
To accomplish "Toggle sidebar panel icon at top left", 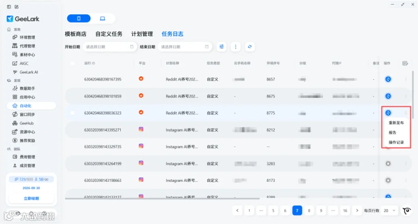I will tap(9, 6).
